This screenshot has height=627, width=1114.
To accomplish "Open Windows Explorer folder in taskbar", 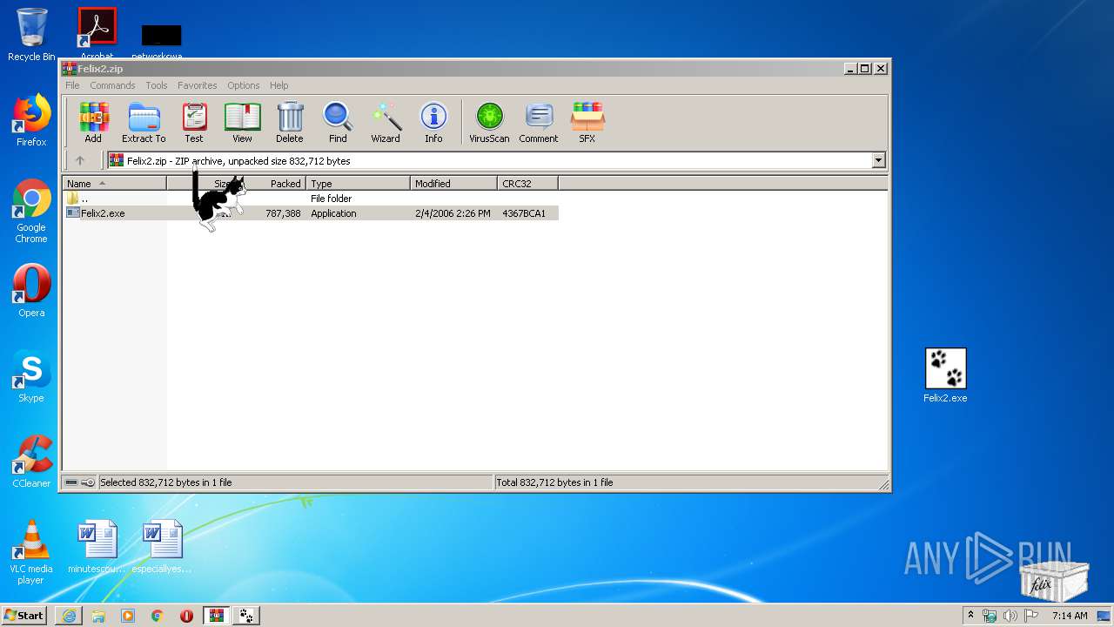I will (98, 616).
